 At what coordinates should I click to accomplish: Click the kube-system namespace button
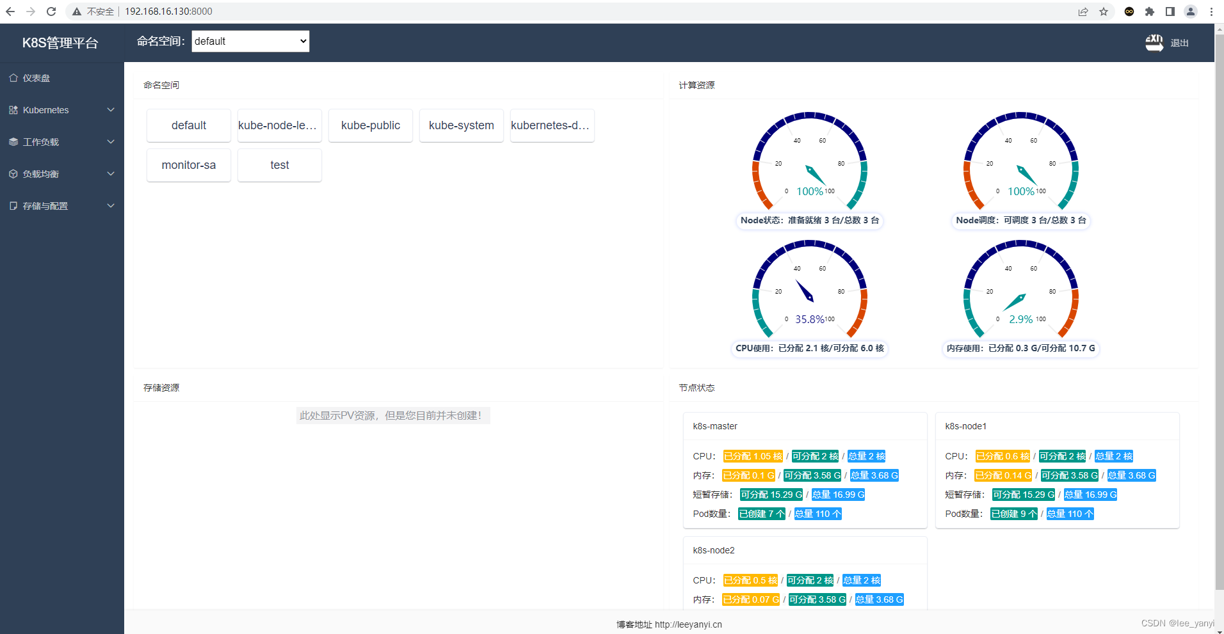461,125
